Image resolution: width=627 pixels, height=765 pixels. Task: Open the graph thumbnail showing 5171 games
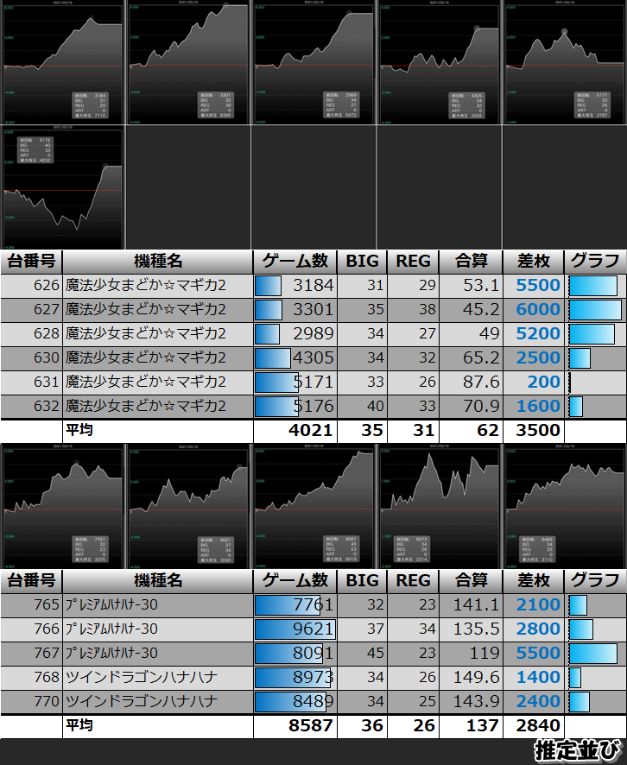[565, 62]
